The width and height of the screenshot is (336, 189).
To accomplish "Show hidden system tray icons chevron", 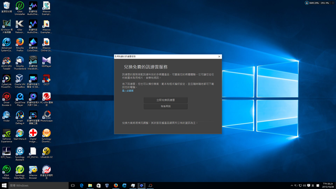I will point(292,185).
